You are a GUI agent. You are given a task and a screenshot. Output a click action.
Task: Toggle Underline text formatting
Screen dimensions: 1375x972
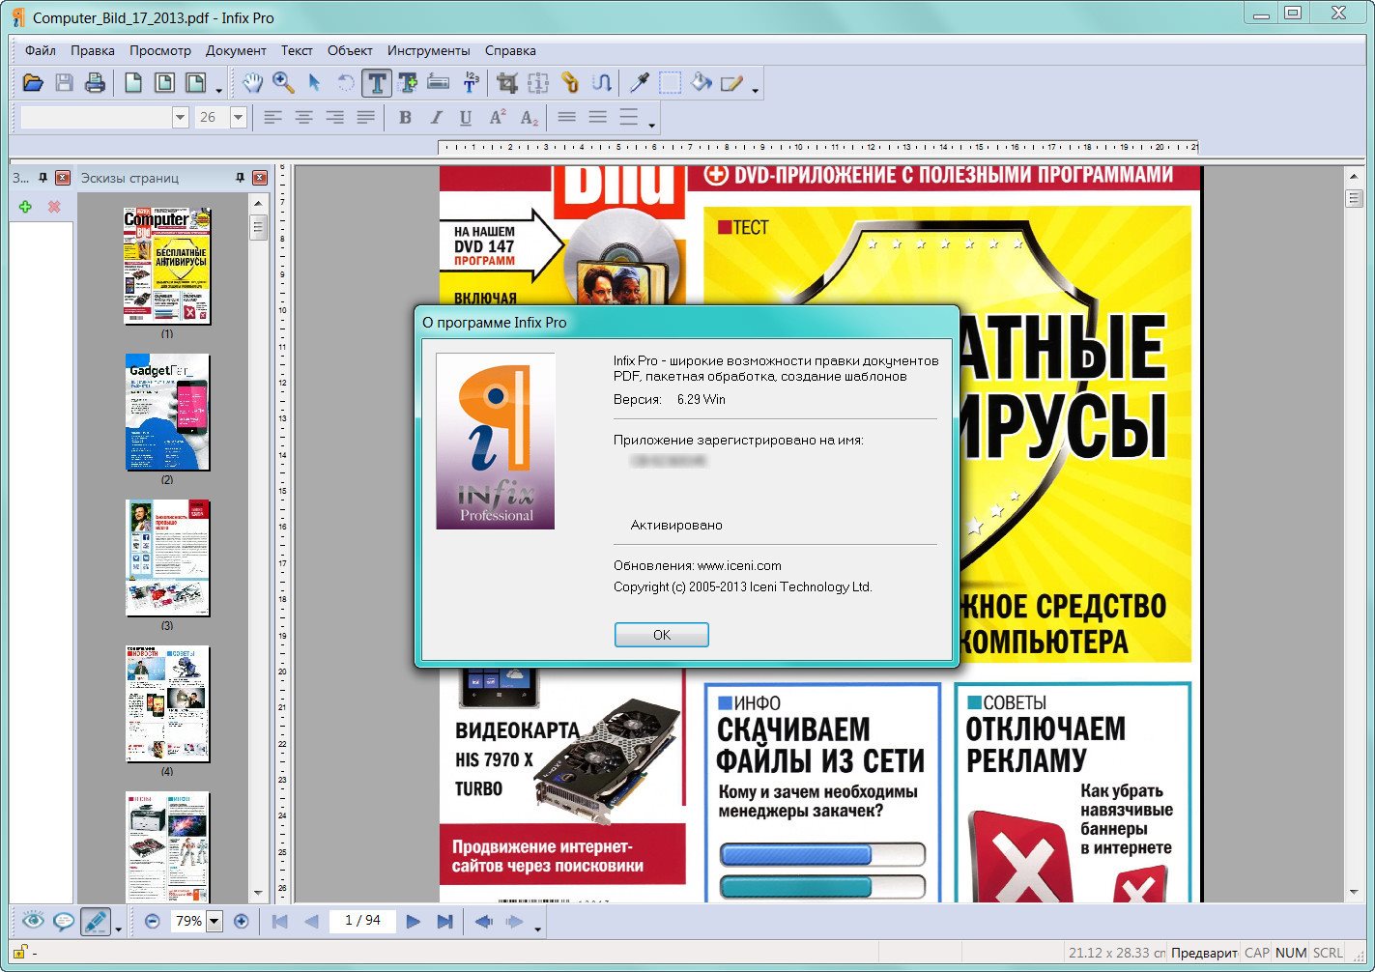466,118
